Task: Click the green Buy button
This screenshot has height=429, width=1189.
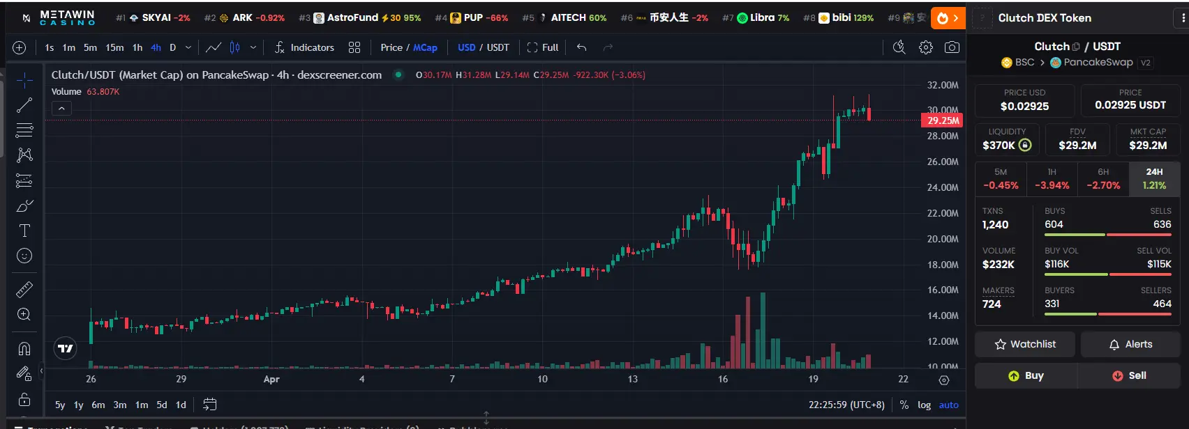Action: (x=1026, y=375)
